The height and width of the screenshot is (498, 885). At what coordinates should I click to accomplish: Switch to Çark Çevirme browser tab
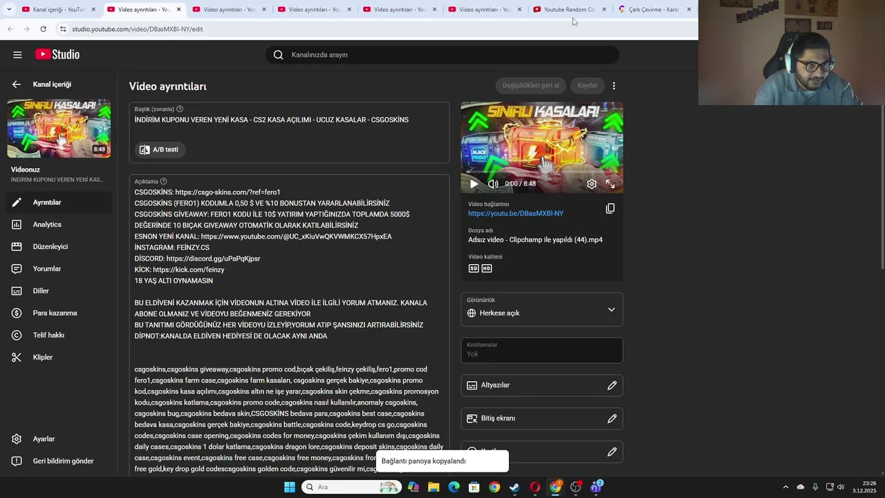[654, 10]
